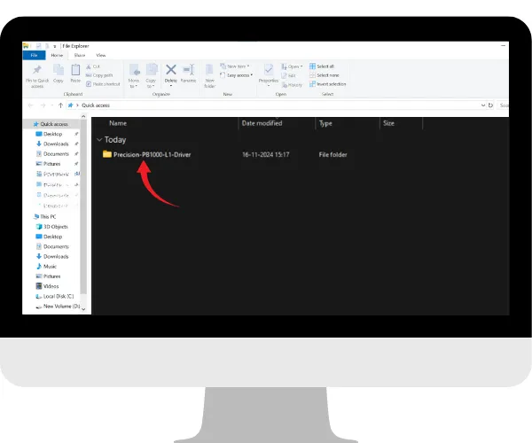
Task: Open recent locations arrow beside Forward
Action: pyautogui.click(x=52, y=105)
